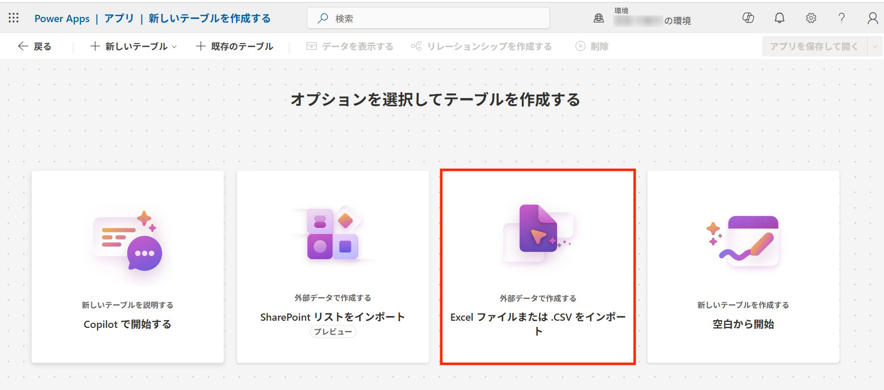
Task: Select the Copilot で開始する card
Action: (128, 267)
